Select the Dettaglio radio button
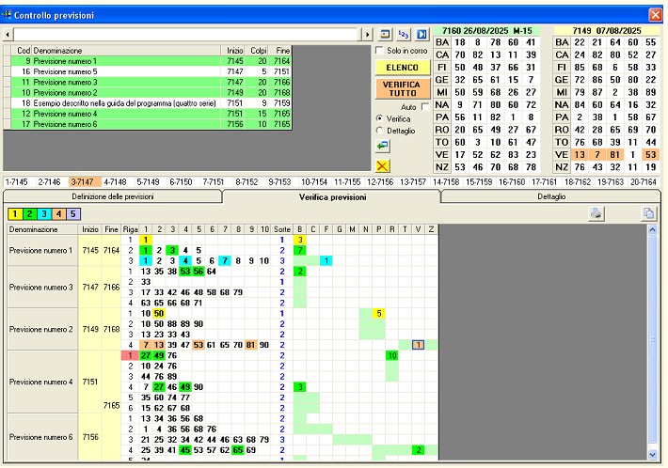668x468 pixels. click(x=379, y=131)
